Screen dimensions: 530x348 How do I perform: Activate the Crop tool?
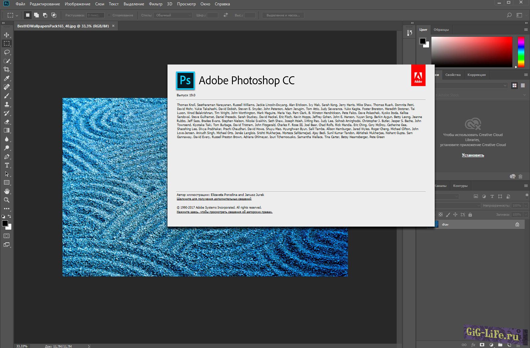point(7,70)
